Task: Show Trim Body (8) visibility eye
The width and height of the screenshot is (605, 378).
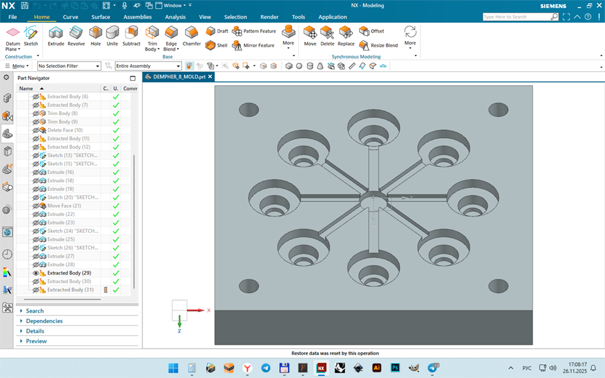Action: coord(36,113)
